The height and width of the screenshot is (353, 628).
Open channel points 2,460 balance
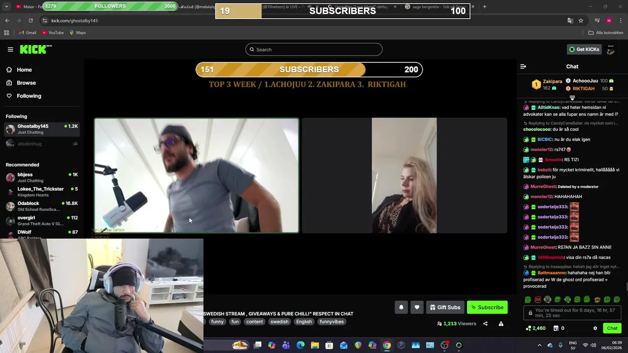(x=535, y=328)
